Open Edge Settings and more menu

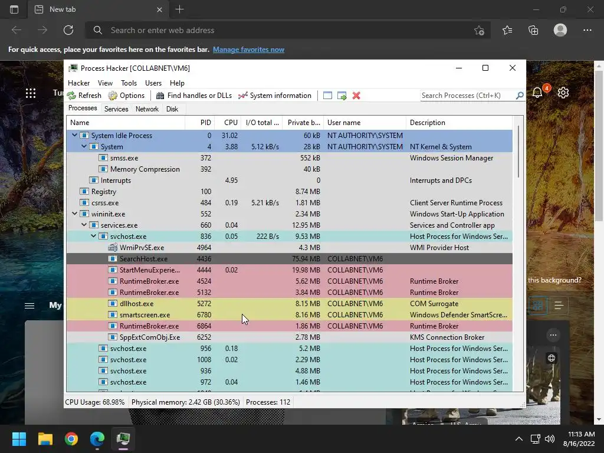point(587,30)
